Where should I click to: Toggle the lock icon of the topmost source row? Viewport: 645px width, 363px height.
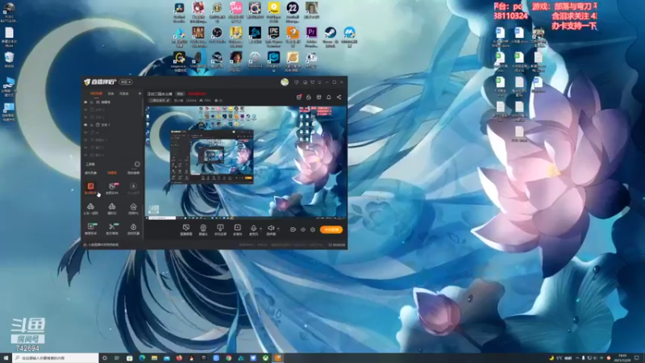(92, 102)
